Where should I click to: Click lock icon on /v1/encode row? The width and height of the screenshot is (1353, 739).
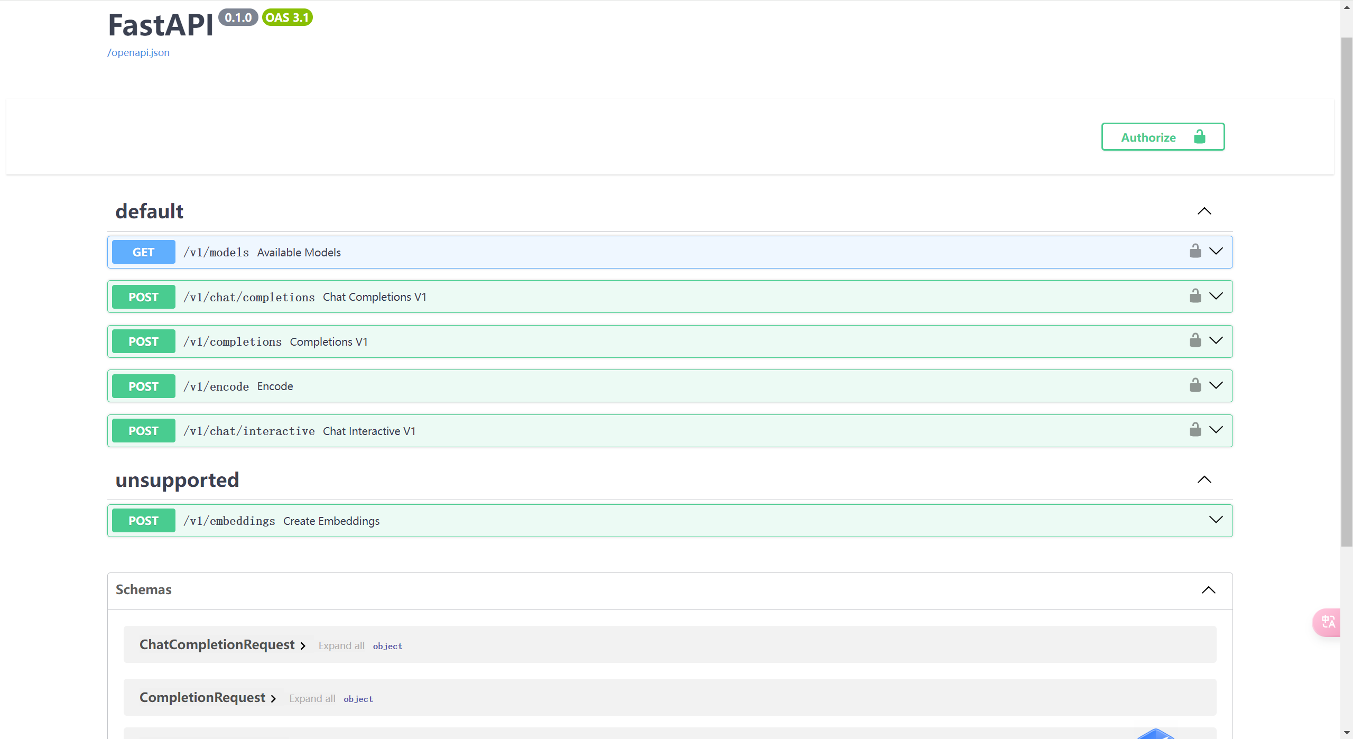pos(1195,385)
